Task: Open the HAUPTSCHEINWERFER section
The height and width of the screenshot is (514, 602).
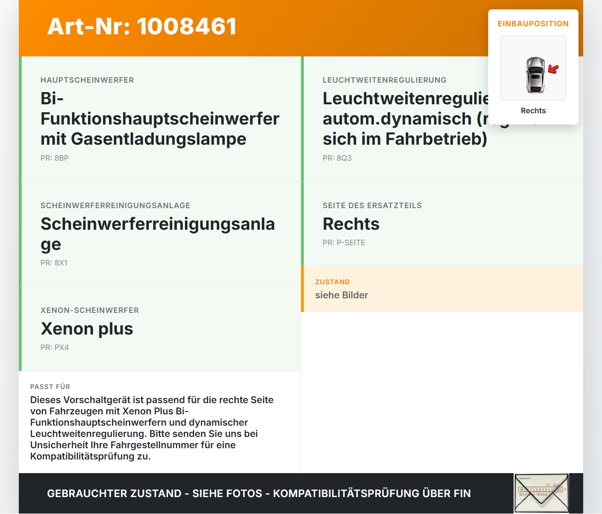Action: coord(160,118)
